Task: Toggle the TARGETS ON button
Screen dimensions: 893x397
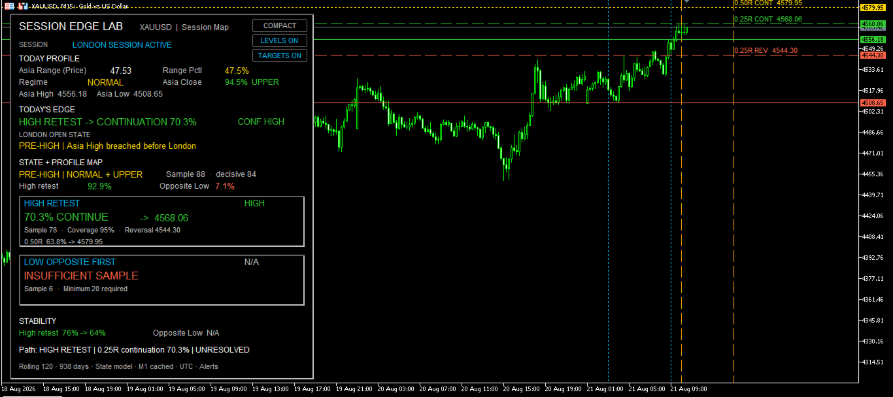Action: [280, 56]
